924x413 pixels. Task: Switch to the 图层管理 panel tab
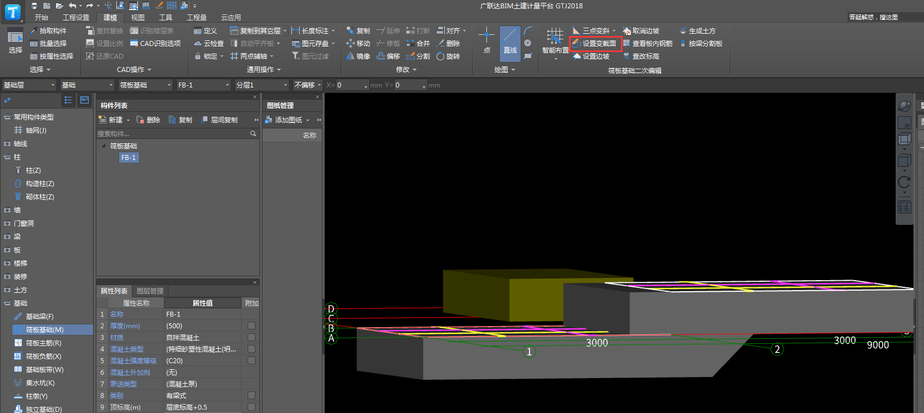point(150,291)
